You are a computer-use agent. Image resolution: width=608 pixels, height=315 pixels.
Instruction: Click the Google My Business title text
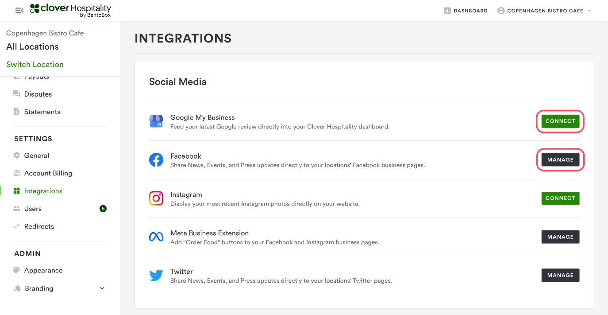202,117
